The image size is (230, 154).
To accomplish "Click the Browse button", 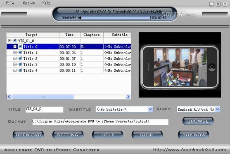I will pyautogui.click(x=198, y=121).
